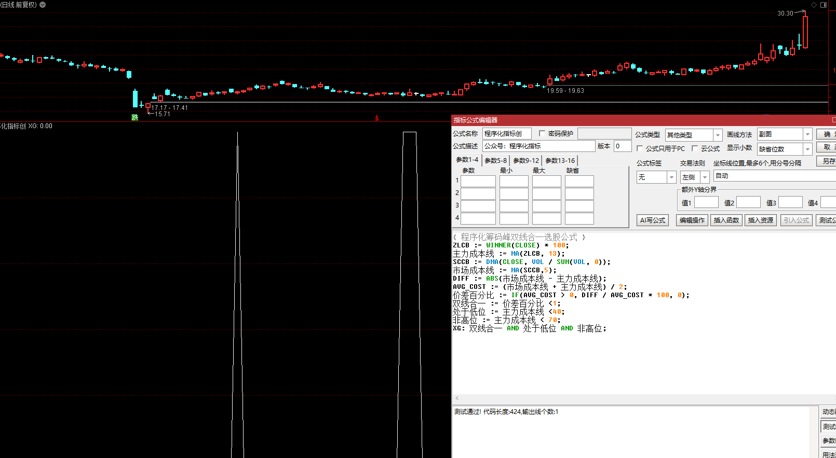The image size is (836, 458).
Task: Click the 公式名称 input field
Action: coord(506,134)
